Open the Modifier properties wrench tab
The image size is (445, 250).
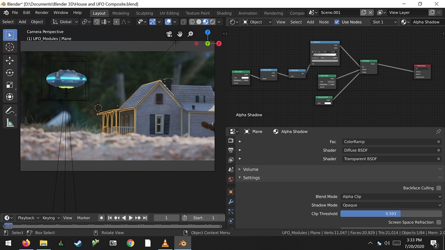[x=231, y=201]
